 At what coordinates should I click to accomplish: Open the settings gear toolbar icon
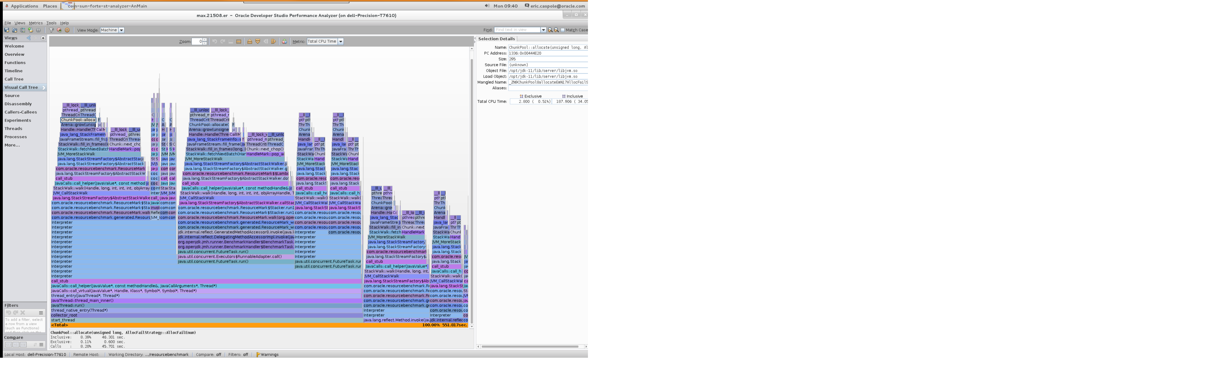click(x=67, y=30)
